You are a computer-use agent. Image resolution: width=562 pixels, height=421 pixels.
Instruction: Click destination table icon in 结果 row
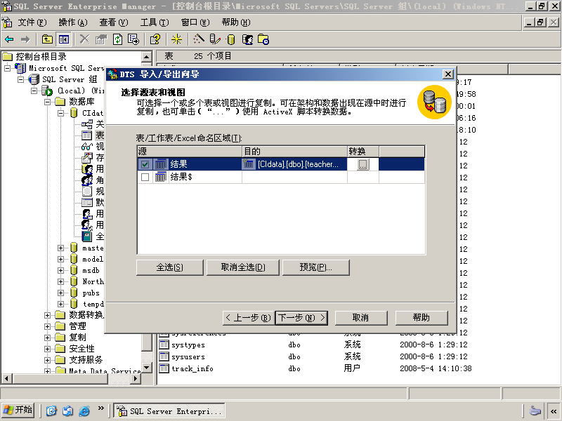[248, 164]
